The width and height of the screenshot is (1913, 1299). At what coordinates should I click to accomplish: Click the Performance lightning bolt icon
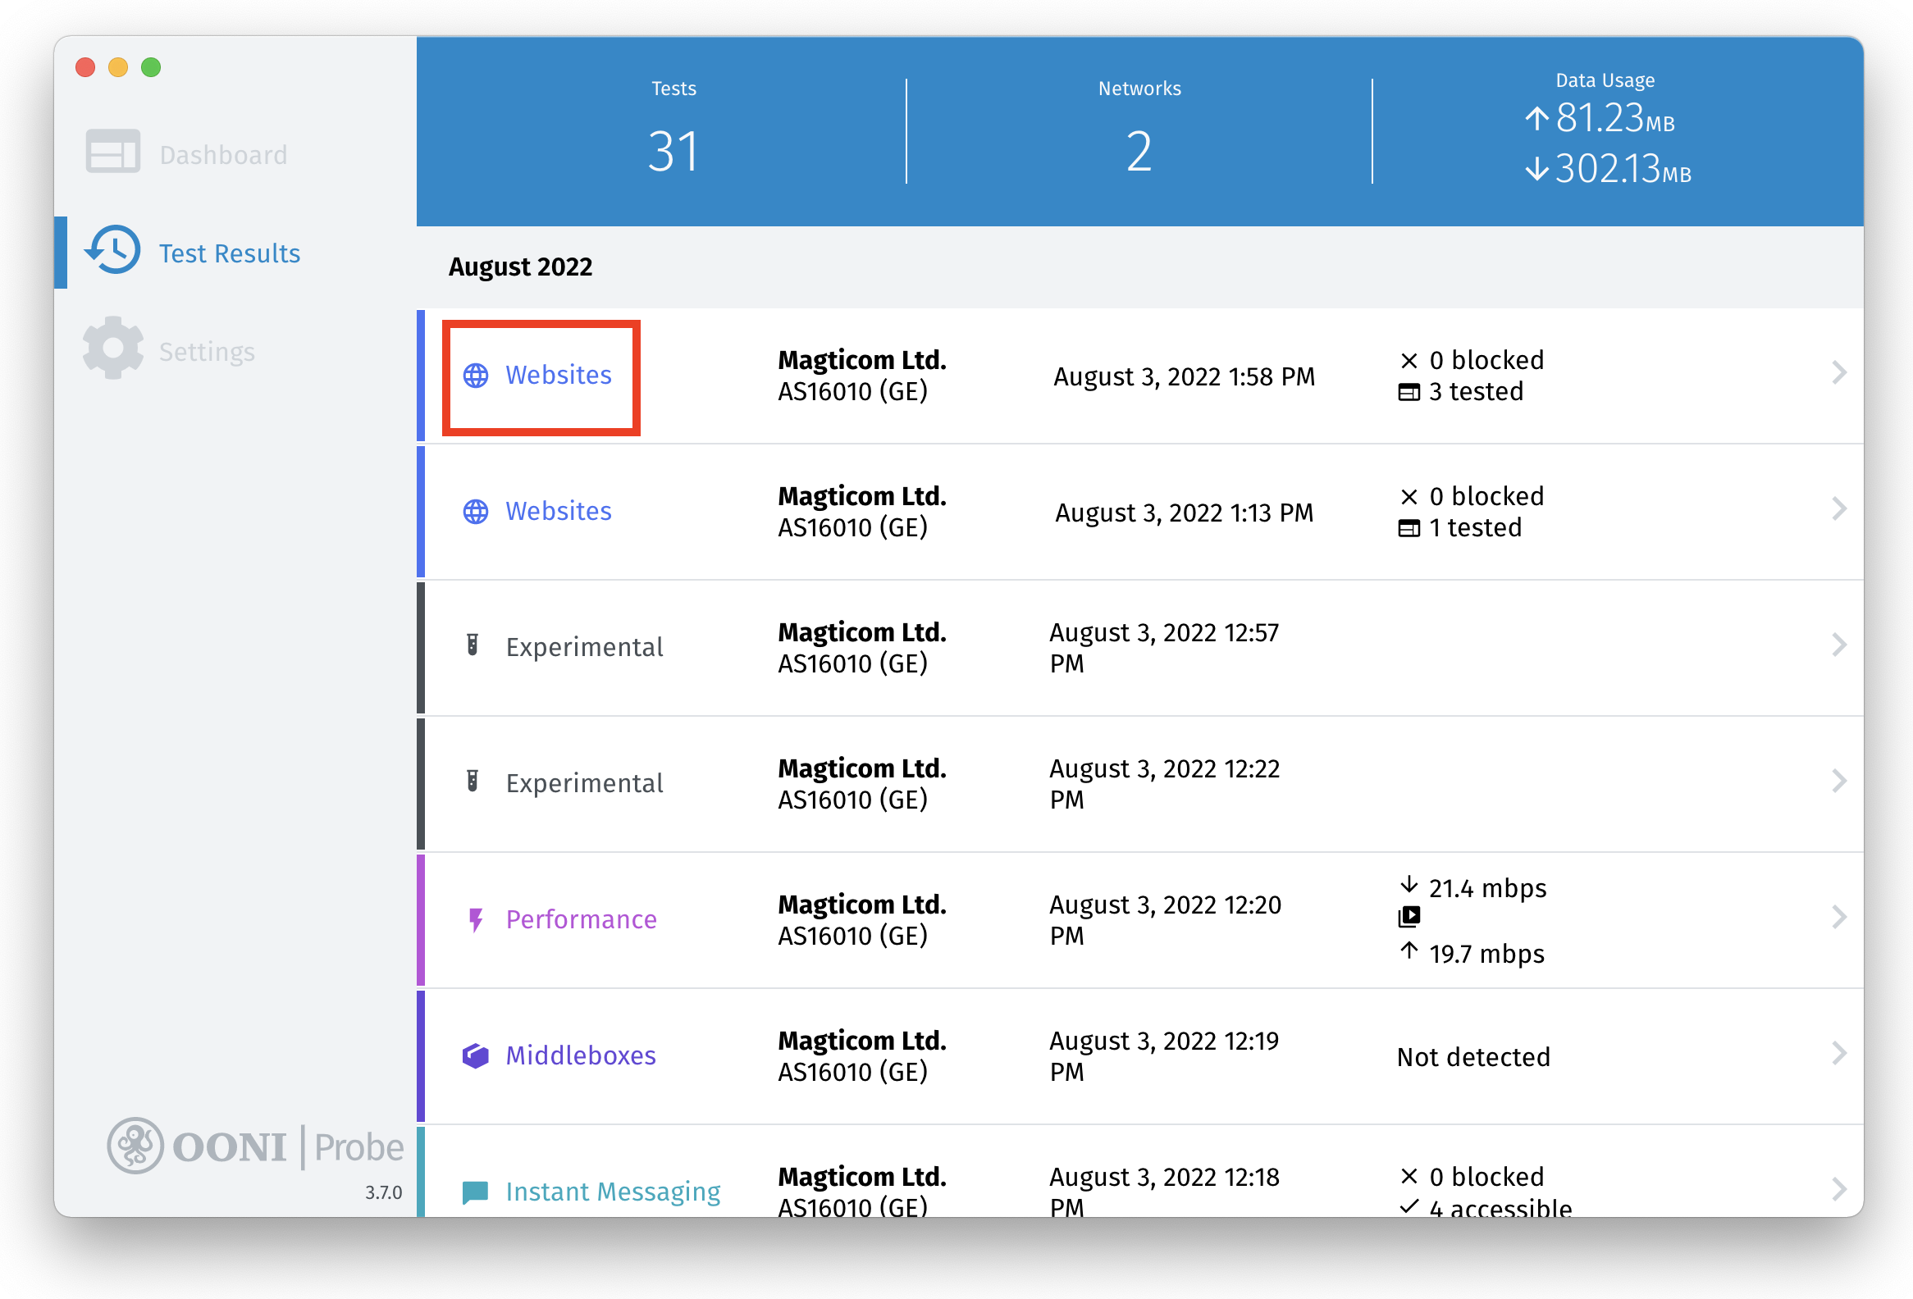(475, 919)
